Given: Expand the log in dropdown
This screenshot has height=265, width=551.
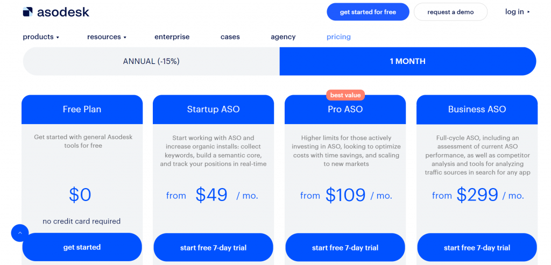Looking at the screenshot, I should tap(517, 12).
